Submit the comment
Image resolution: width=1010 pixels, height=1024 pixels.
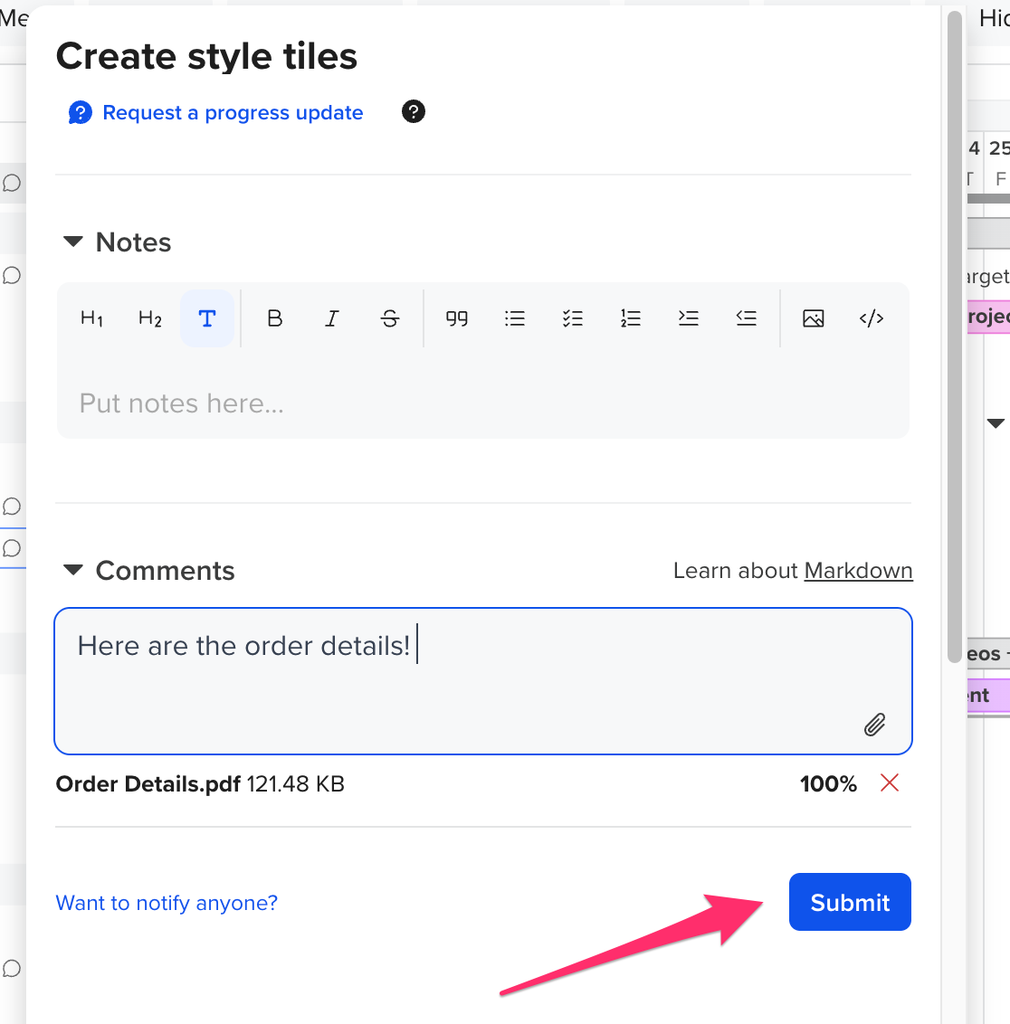click(x=850, y=902)
